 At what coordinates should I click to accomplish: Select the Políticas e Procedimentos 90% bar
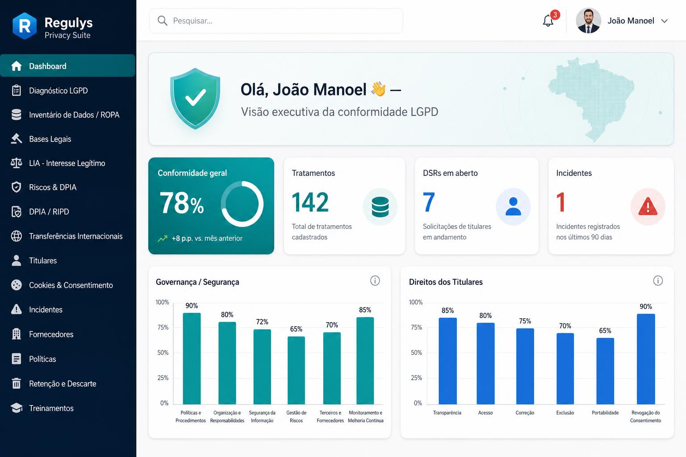(x=192, y=358)
